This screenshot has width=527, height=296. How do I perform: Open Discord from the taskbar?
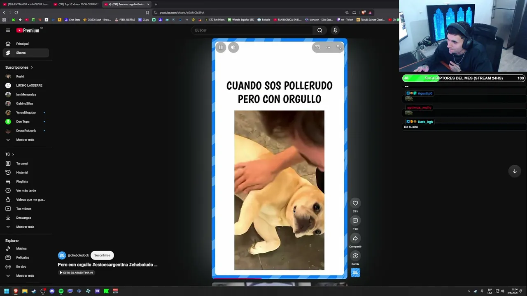52,291
